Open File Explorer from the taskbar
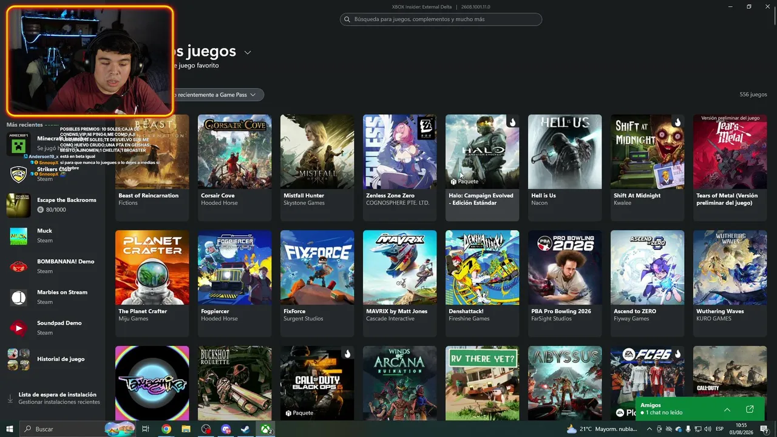Viewport: 777px width, 437px height. click(x=186, y=429)
